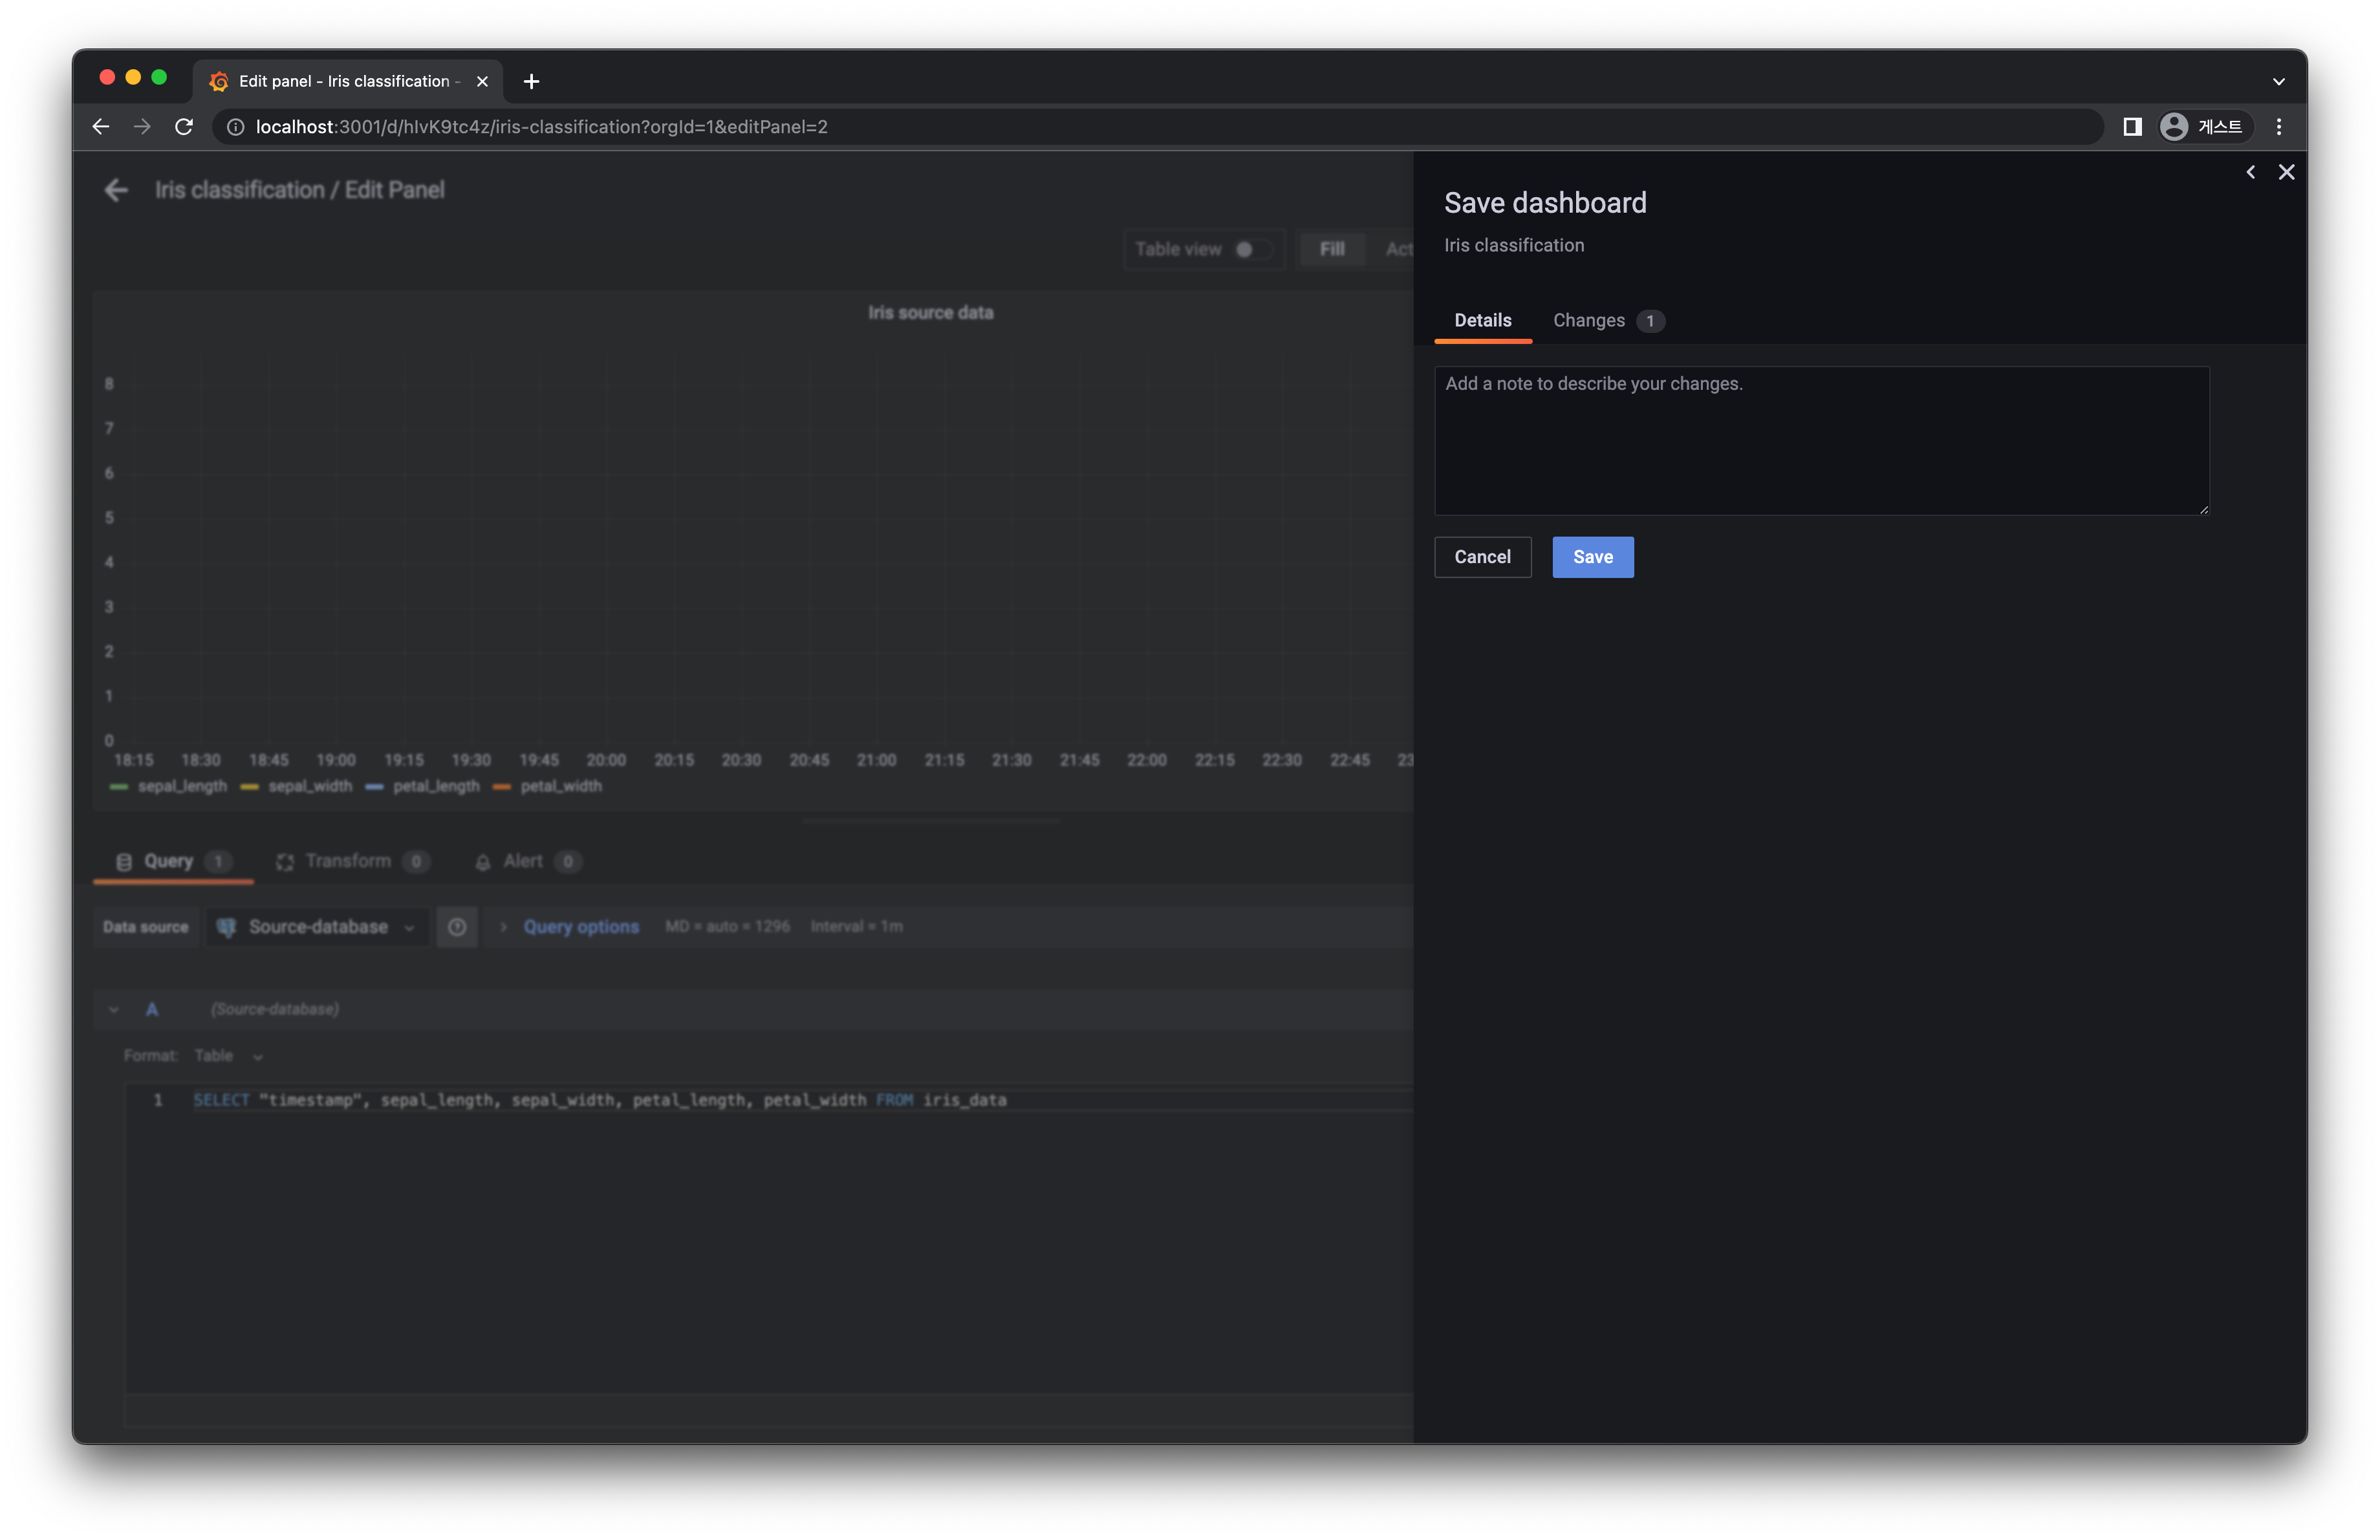2380x1540 pixels.
Task: Click the Iris classification subtitle in drawer
Action: pos(1513,245)
